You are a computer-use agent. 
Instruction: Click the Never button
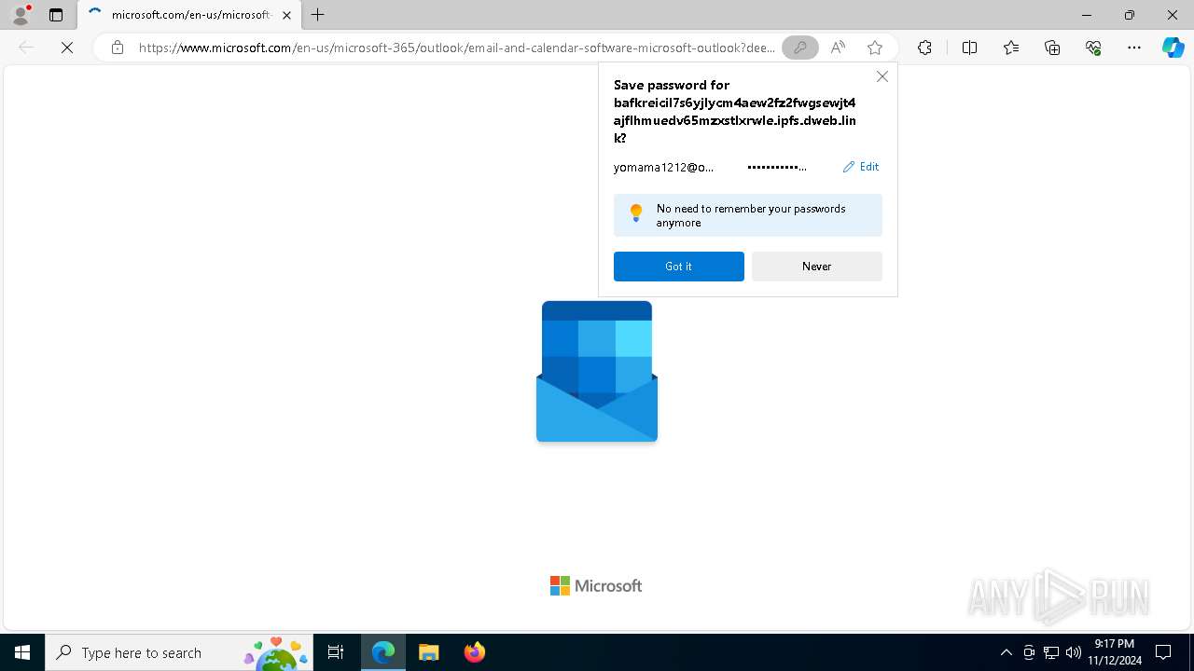(x=817, y=267)
